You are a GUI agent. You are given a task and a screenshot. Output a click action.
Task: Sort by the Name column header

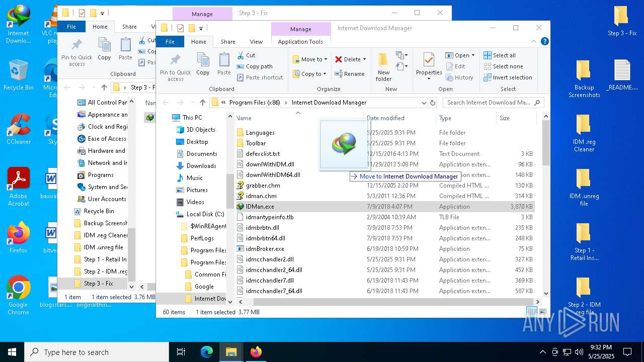pyautogui.click(x=299, y=118)
